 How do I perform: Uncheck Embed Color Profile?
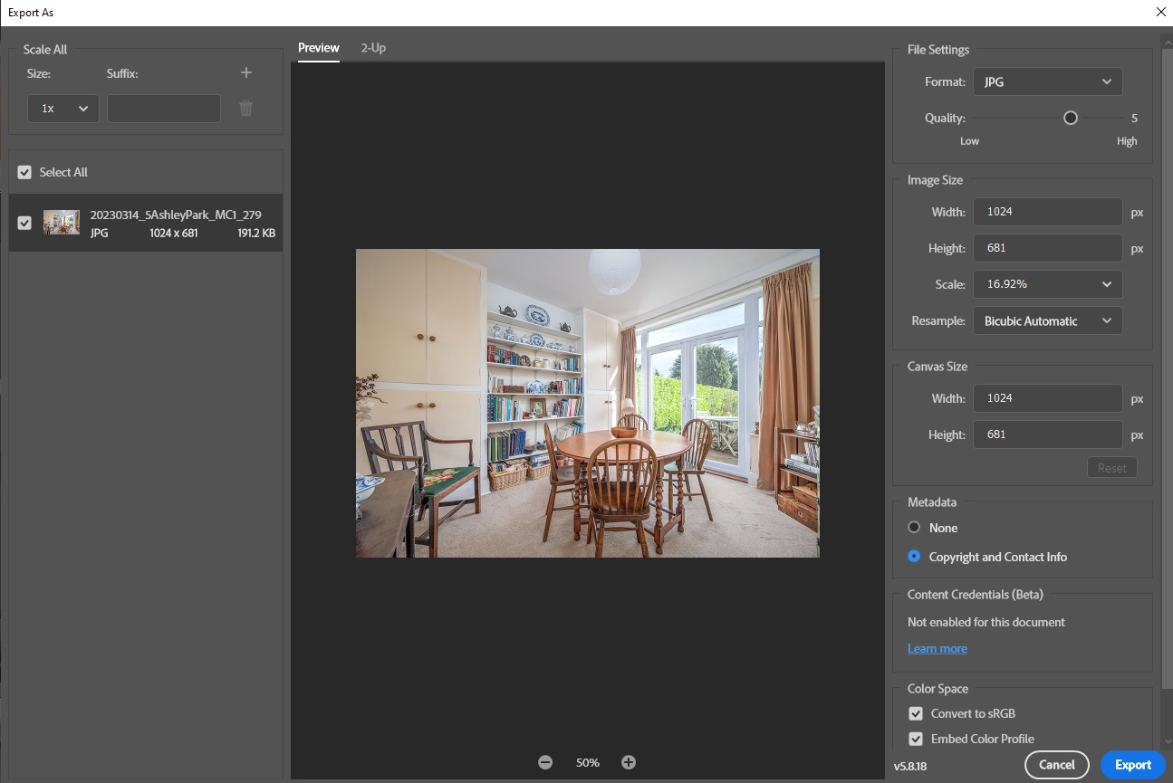(x=915, y=739)
